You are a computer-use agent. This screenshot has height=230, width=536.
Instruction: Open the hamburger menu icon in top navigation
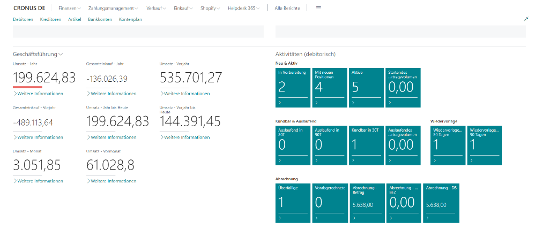pos(318,8)
